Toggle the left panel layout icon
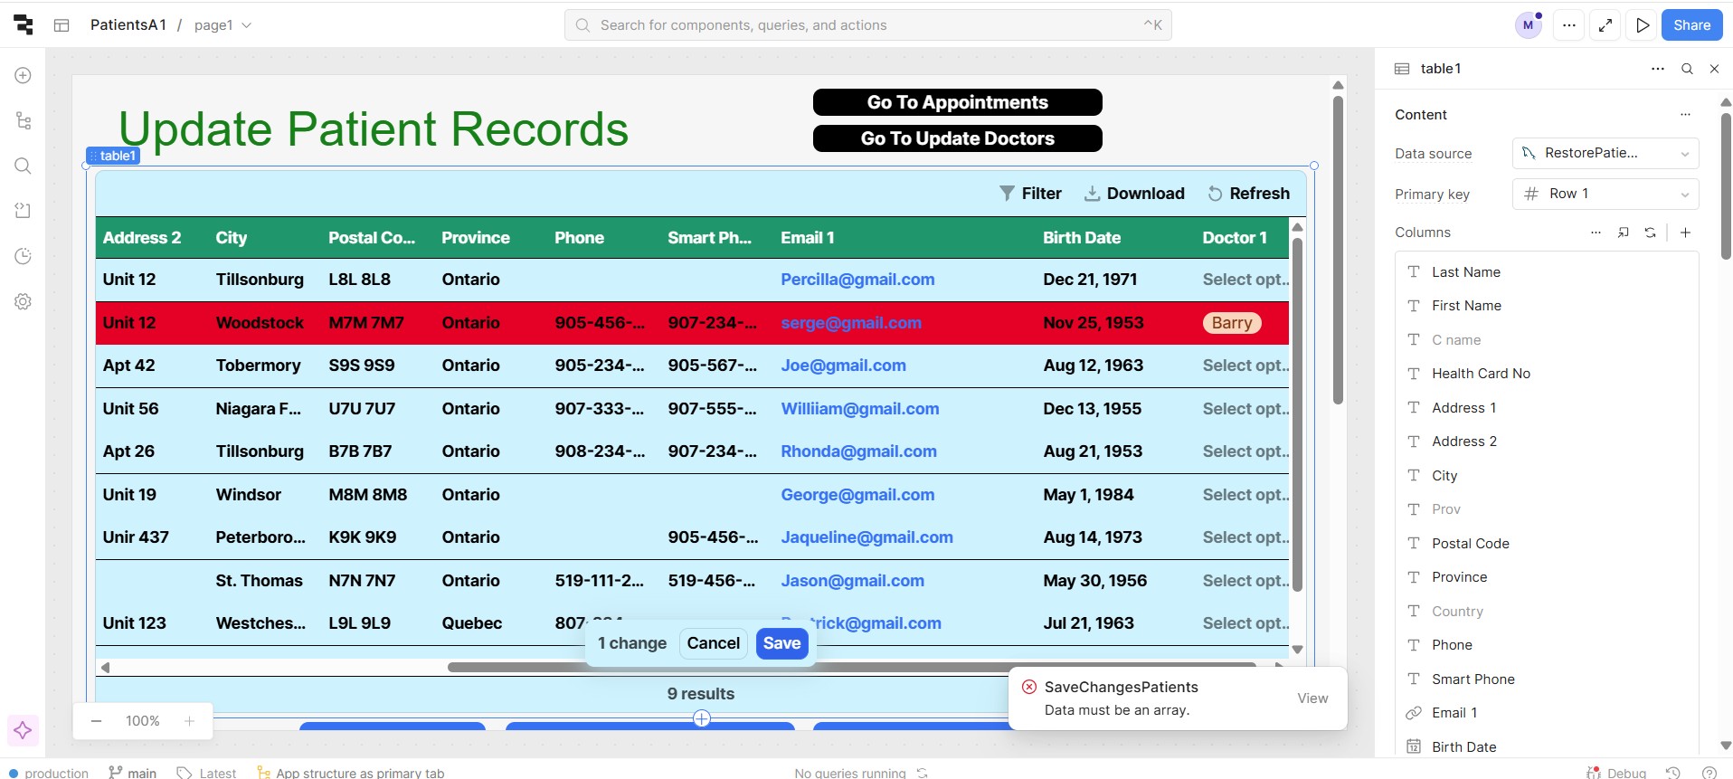 (x=62, y=25)
